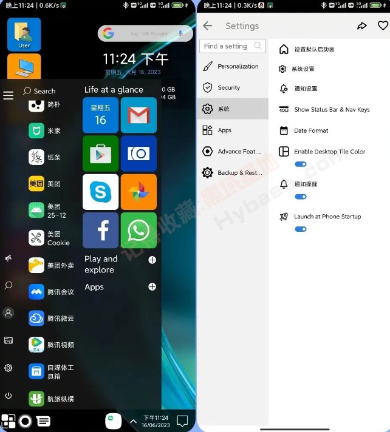The height and width of the screenshot is (432, 390).
Task: Toggle the 通知提醒 switch
Action: (x=301, y=197)
